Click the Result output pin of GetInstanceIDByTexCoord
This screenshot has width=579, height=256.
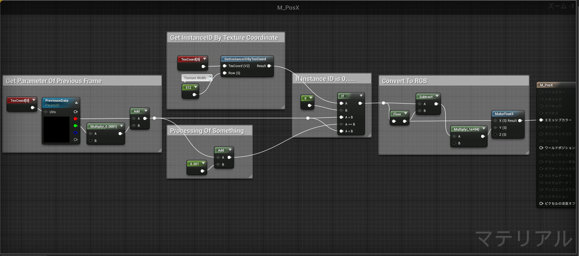(269, 66)
